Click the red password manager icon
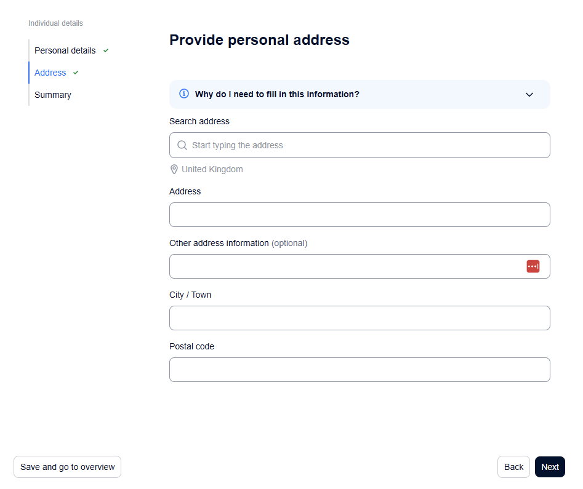 533,266
